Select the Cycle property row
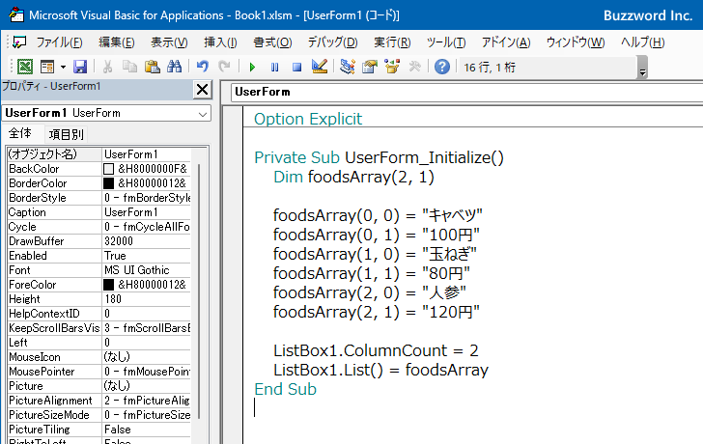703x444 pixels. tap(99, 227)
